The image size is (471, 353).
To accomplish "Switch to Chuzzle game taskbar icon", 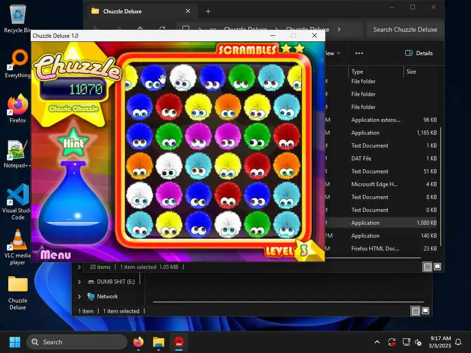I will click(179, 342).
